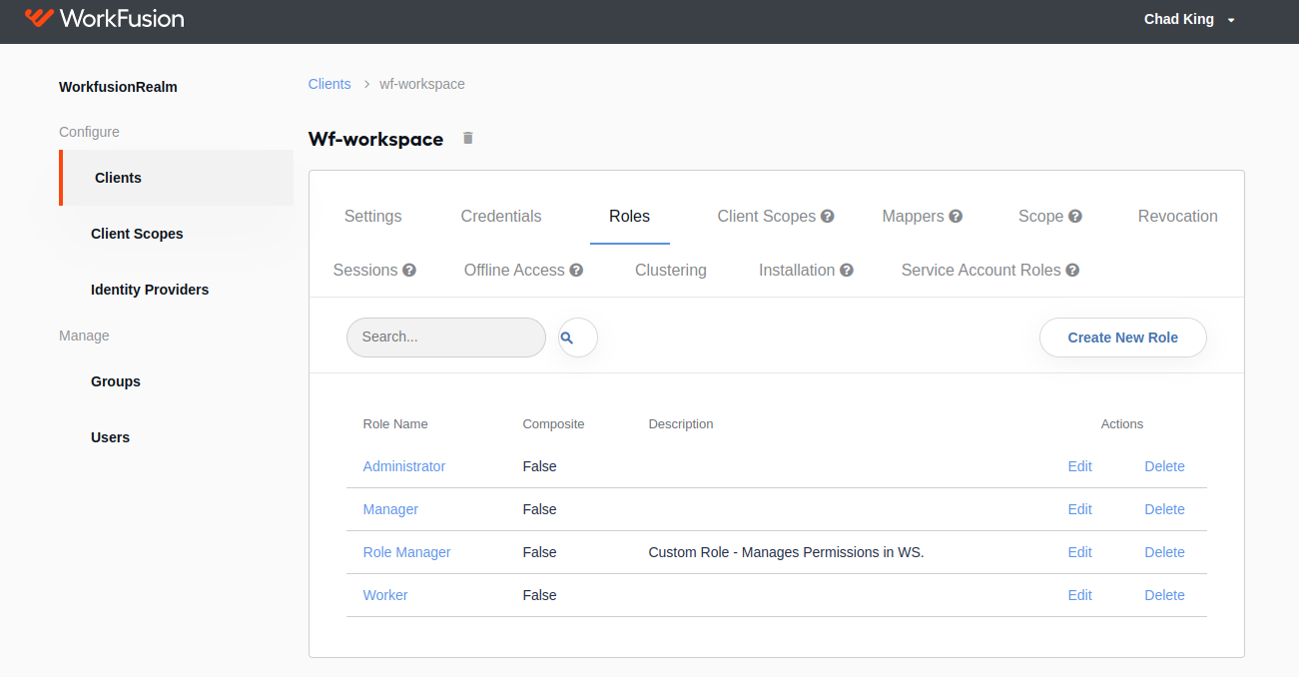1299x677 pixels.
Task: Delete Wf-workspace client via trash icon
Action: coord(468,138)
